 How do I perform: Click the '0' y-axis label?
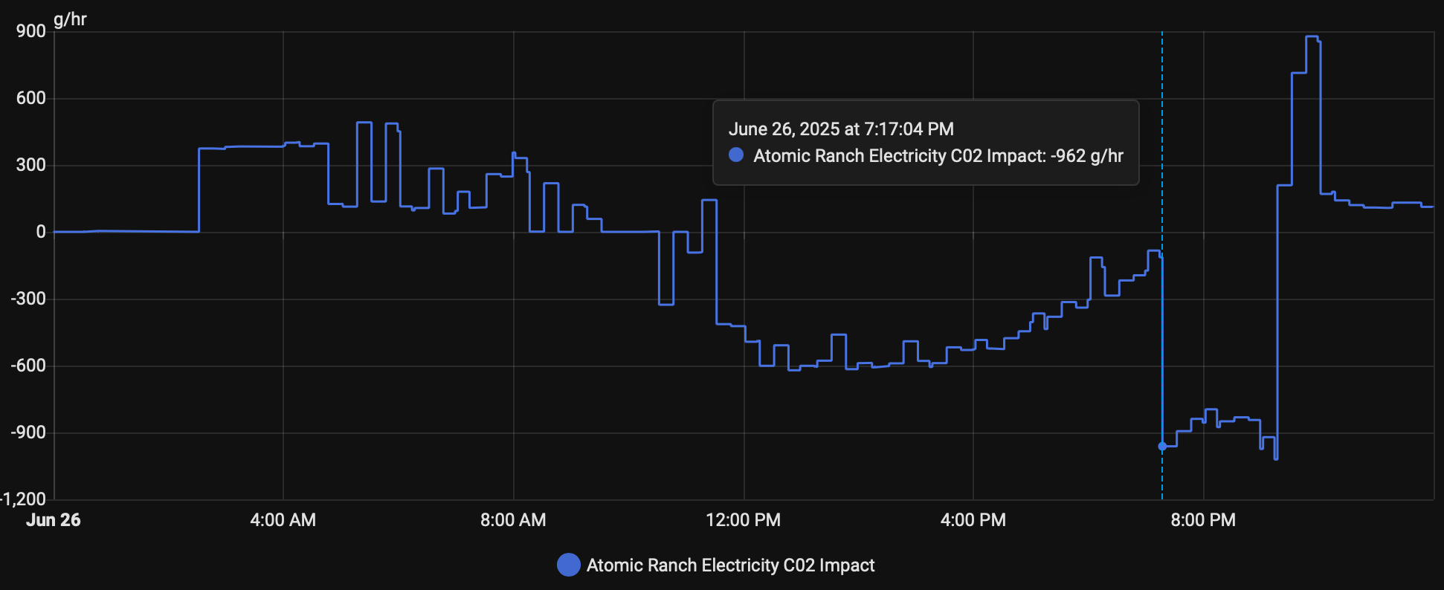[x=41, y=232]
